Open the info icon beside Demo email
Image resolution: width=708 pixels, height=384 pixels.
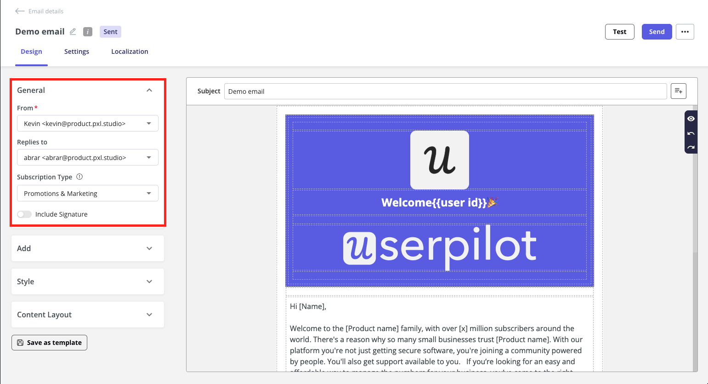(88, 32)
